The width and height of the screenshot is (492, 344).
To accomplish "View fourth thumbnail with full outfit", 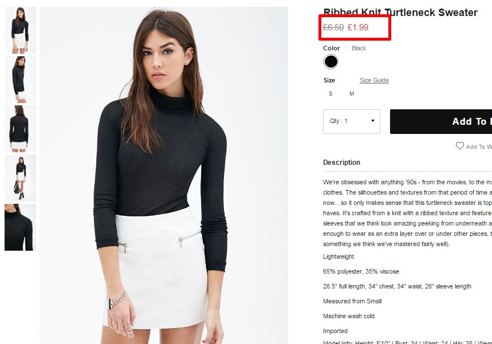I will 21,178.
